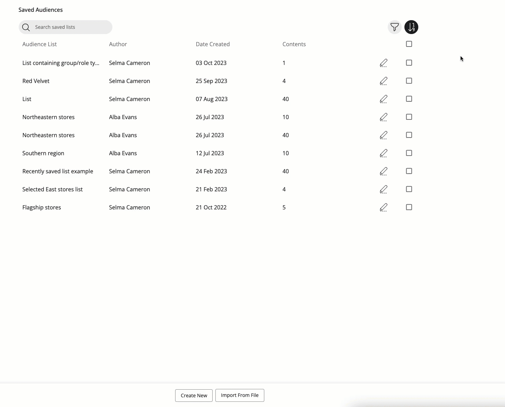The height and width of the screenshot is (407, 505).
Task: Select Northeastern stores (40 contents) checkbox
Action: (409, 135)
